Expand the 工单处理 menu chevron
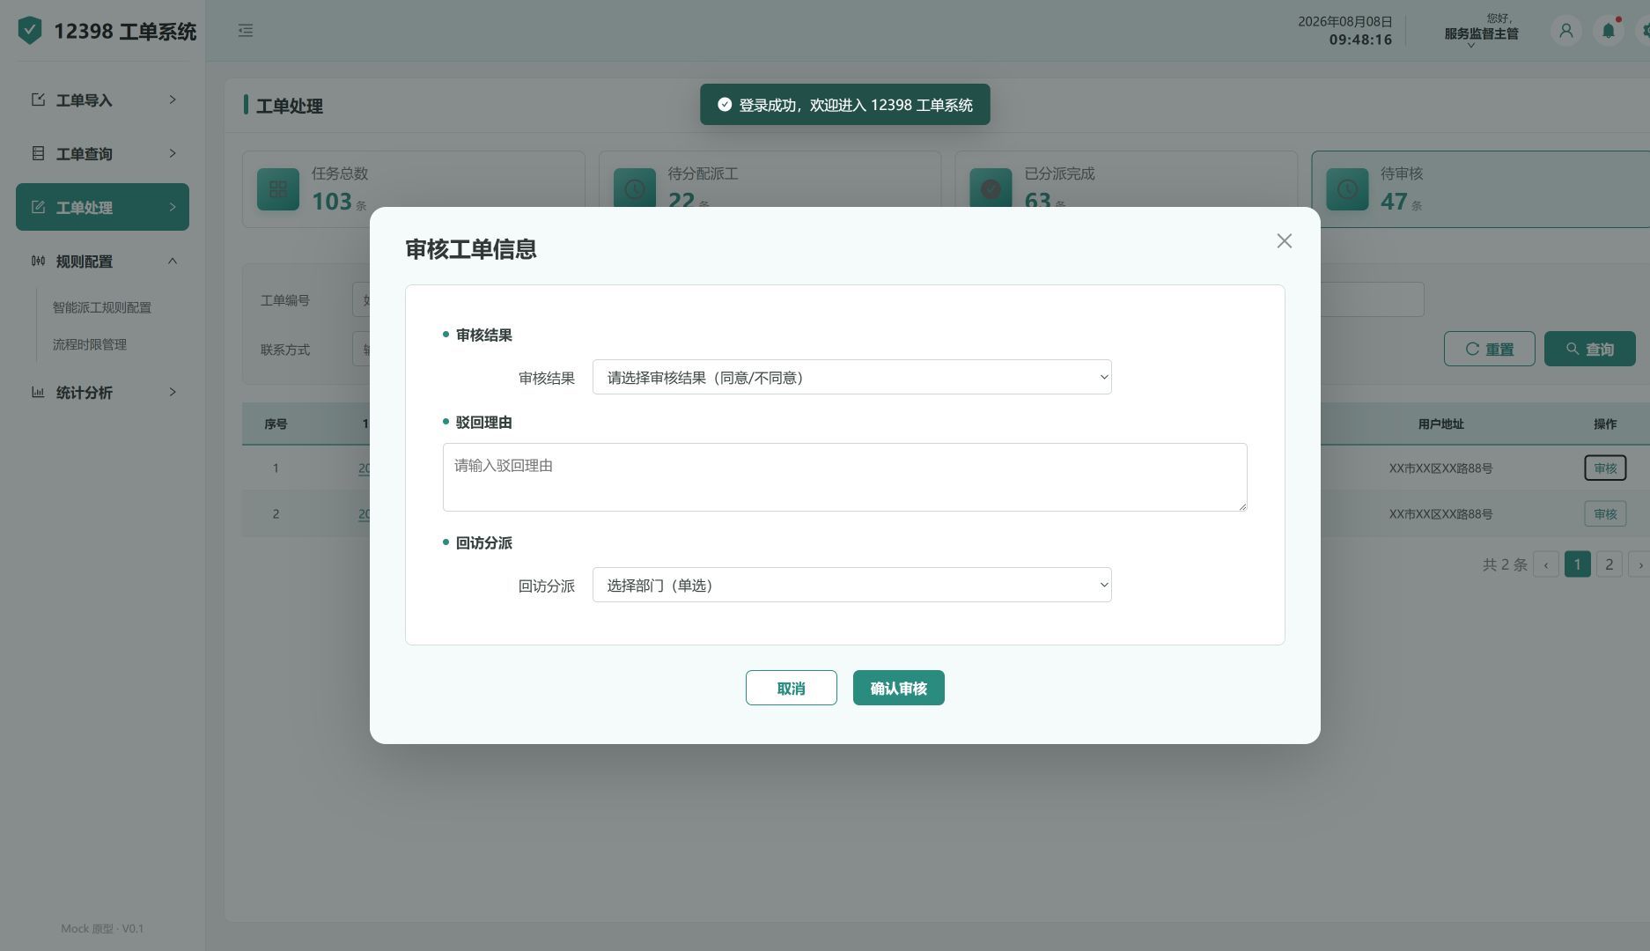Screen dimensions: 1650x951 point(173,207)
